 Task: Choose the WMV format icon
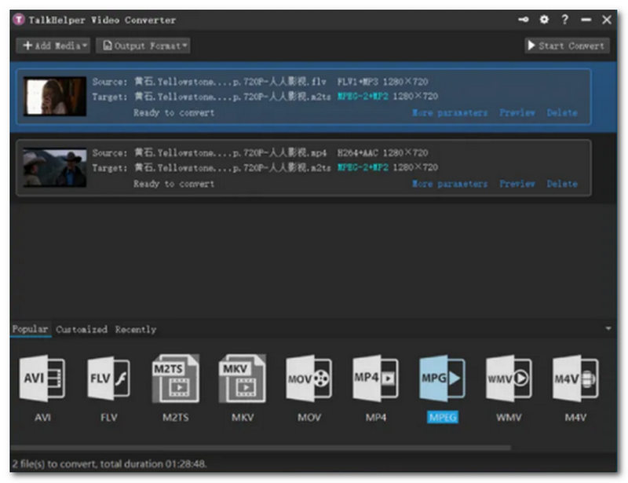[x=509, y=378]
